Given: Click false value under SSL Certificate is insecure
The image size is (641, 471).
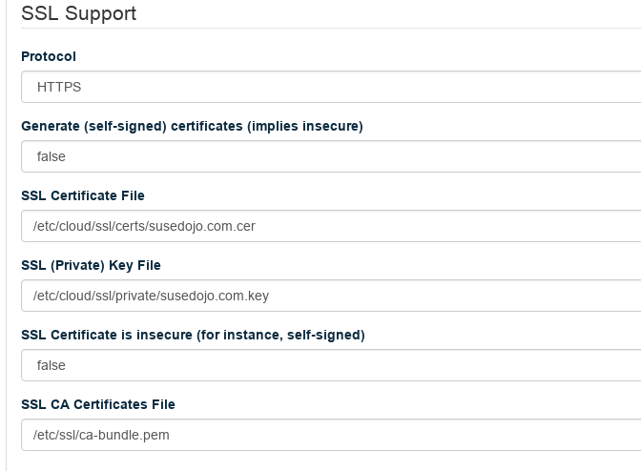Looking at the screenshot, I should 52,365.
